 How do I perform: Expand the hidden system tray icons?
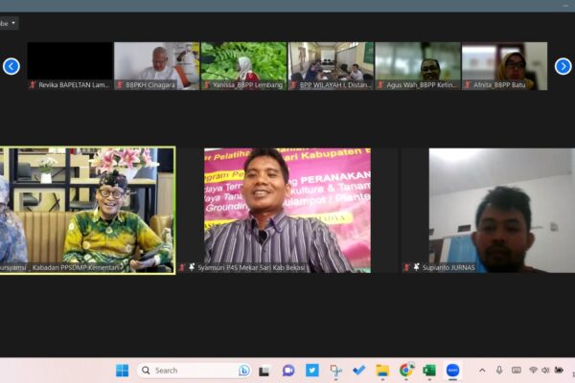[482, 371]
